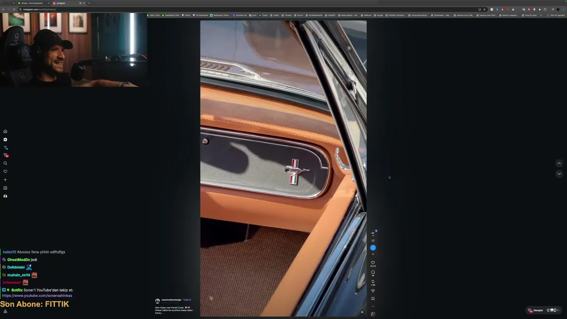Create a new post with the plus icon
The image size is (567, 319).
tap(5, 180)
